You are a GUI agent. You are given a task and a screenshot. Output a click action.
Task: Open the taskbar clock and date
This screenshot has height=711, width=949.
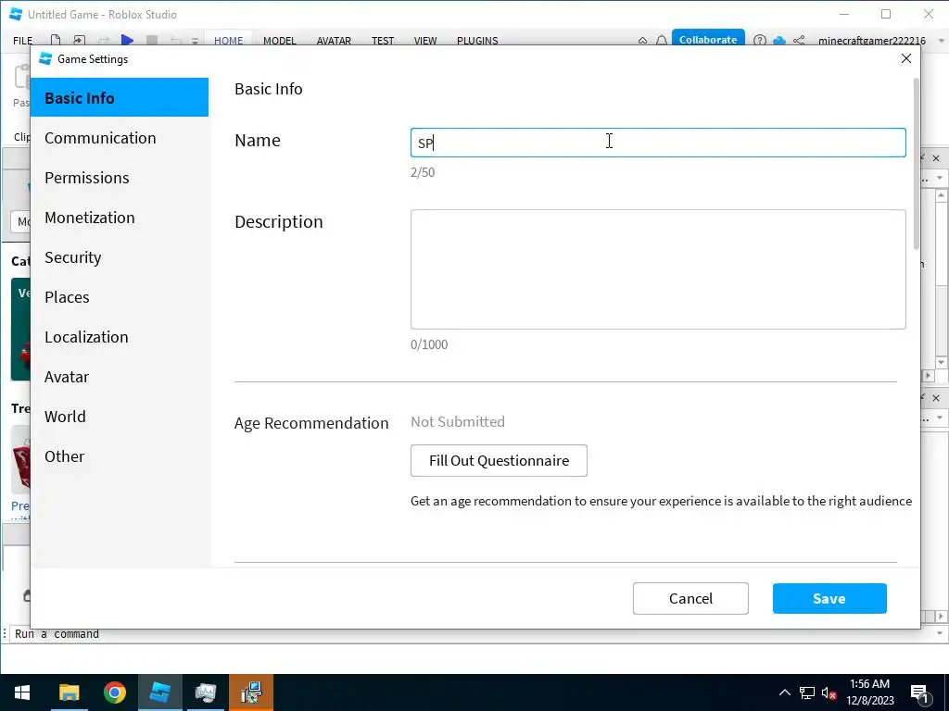pos(869,692)
